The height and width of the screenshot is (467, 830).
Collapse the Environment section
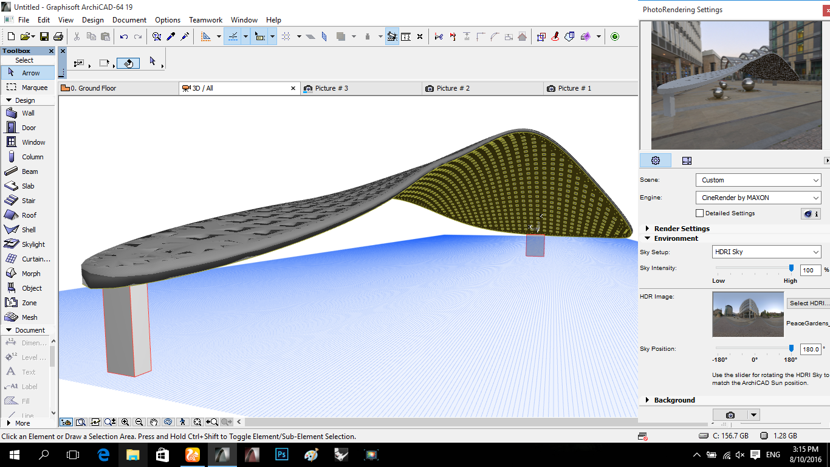[648, 238]
